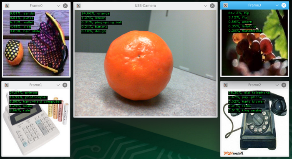Image resolution: width=292 pixels, height=159 pixels.
Task: Click the '9.81%, purse' label in Frame0
Action: (x=22, y=18)
